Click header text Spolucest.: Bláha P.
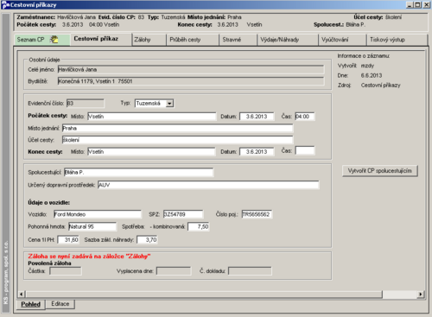 (x=340, y=25)
